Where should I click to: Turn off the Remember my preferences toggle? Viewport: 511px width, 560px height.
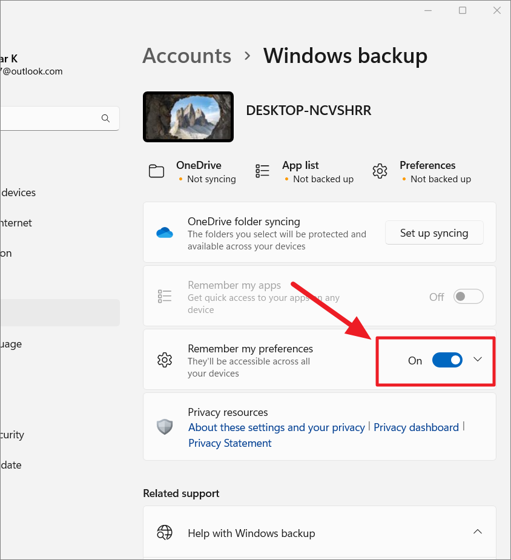tap(447, 360)
